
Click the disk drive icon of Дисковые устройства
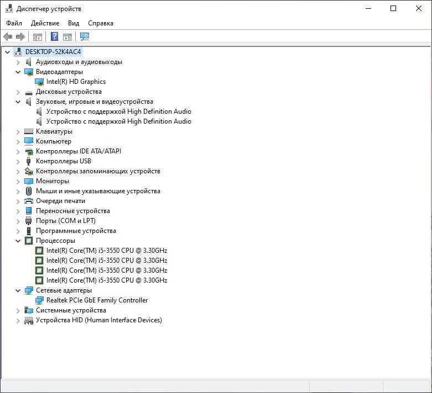(x=29, y=93)
